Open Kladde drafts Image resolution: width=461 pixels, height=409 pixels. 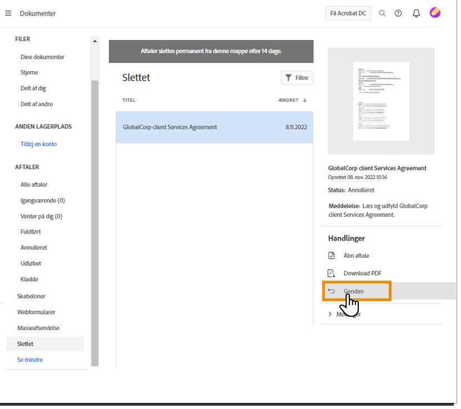coord(29,279)
